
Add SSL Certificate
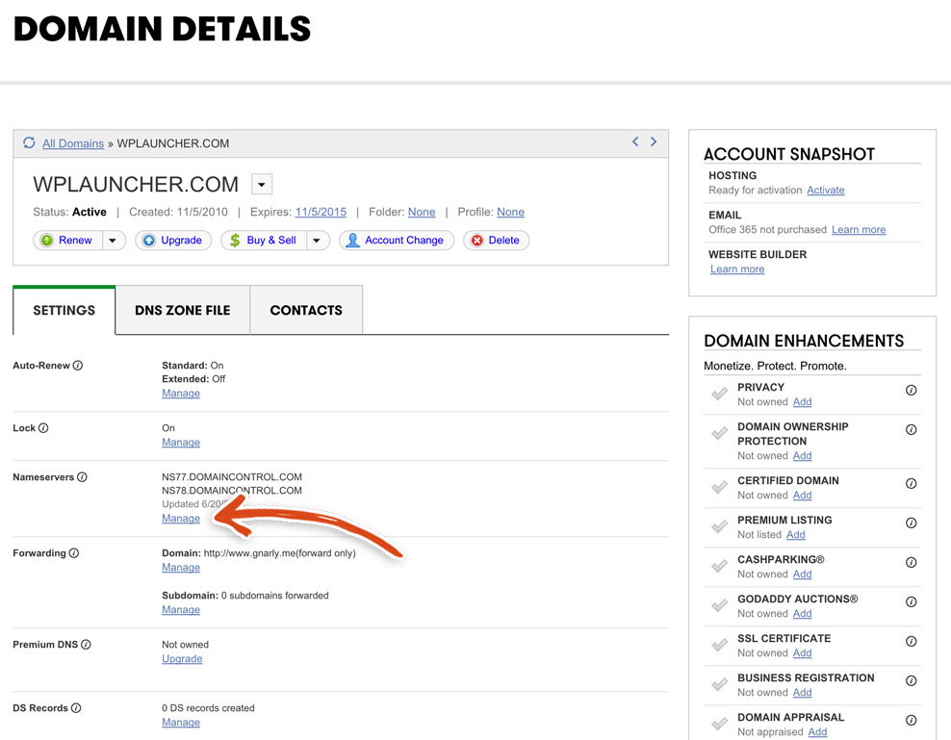coord(803,652)
